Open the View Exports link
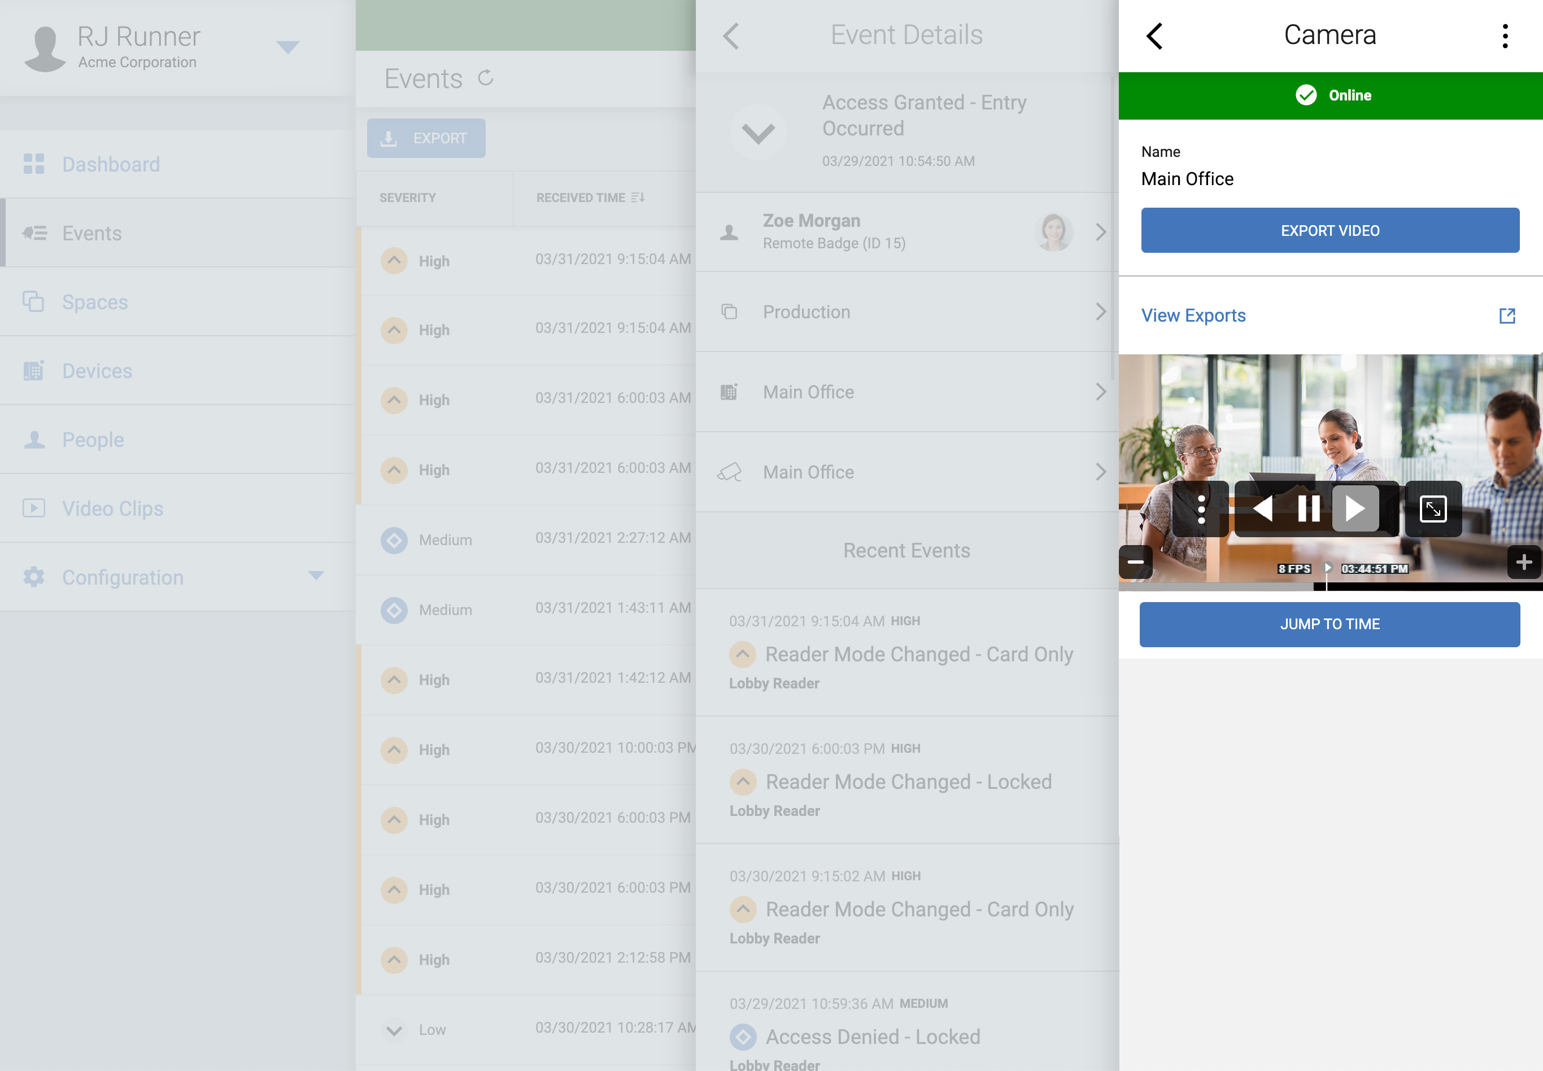Image resolution: width=1543 pixels, height=1071 pixels. (1193, 316)
